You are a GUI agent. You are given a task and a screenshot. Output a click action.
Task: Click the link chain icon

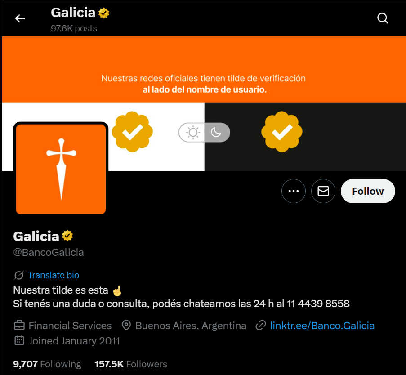point(260,326)
